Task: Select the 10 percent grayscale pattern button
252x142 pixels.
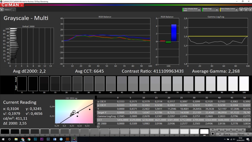Action: click(x=25, y=132)
